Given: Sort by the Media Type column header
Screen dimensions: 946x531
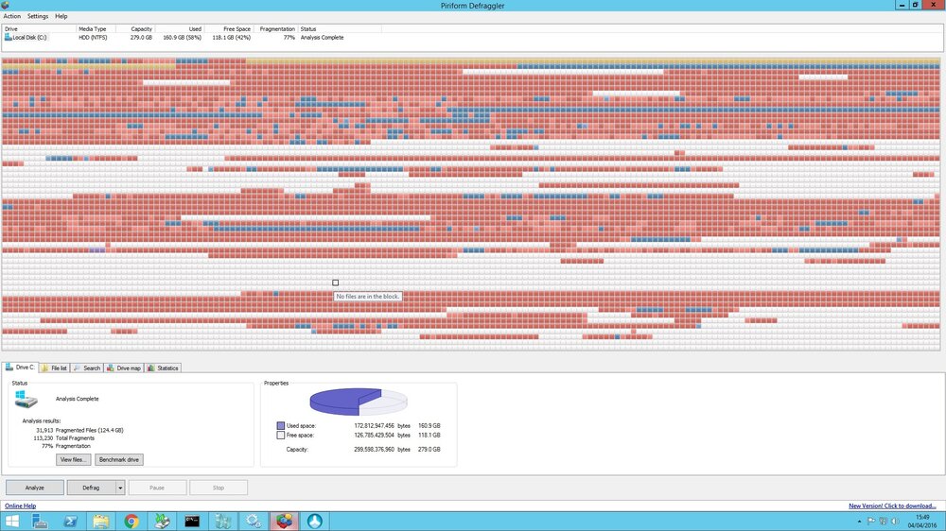Looking at the screenshot, I should point(96,29).
